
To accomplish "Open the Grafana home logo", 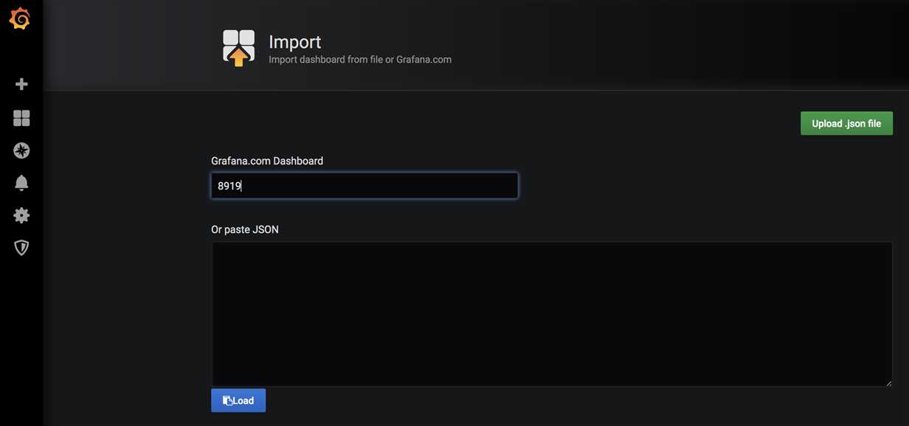I will (x=21, y=19).
